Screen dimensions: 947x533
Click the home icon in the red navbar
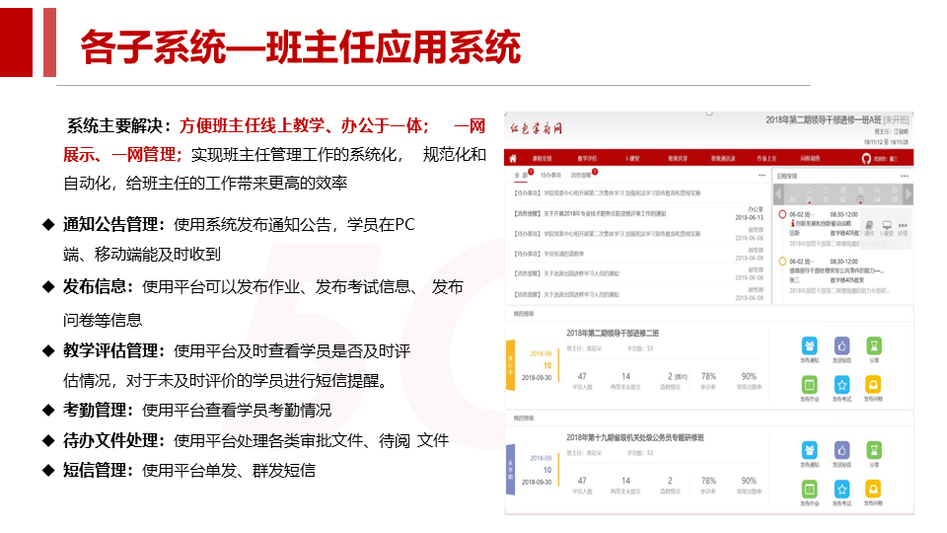pos(512,158)
